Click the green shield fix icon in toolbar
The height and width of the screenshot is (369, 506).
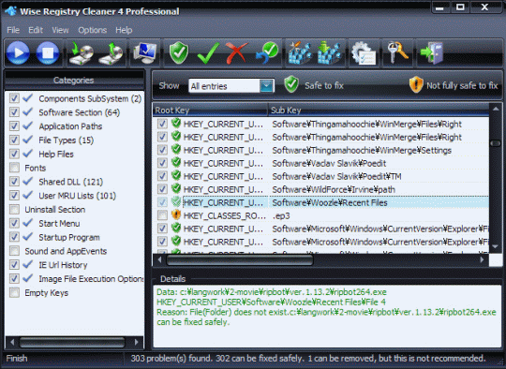(x=179, y=52)
